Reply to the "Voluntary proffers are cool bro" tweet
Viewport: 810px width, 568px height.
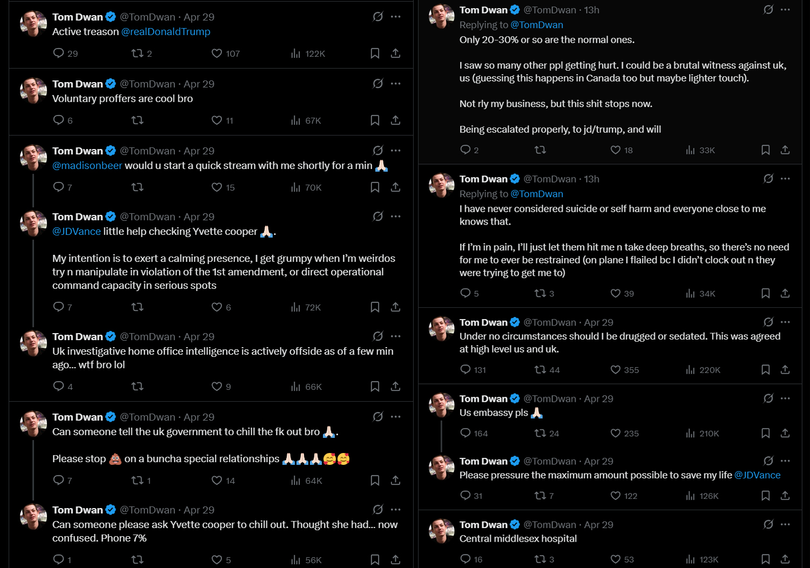(x=58, y=120)
